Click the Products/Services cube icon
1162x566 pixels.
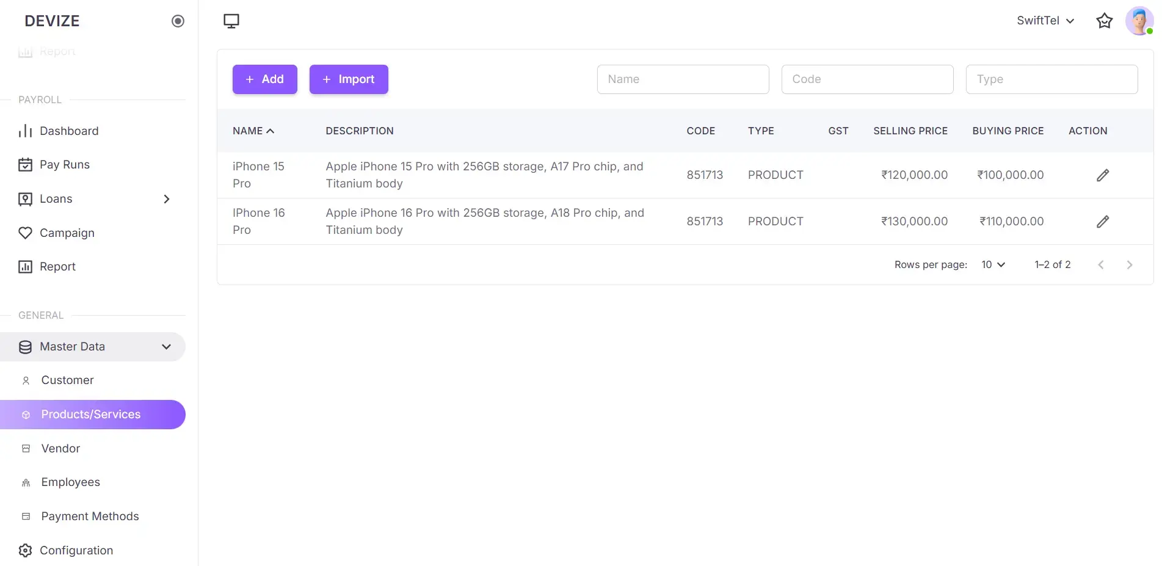point(26,415)
